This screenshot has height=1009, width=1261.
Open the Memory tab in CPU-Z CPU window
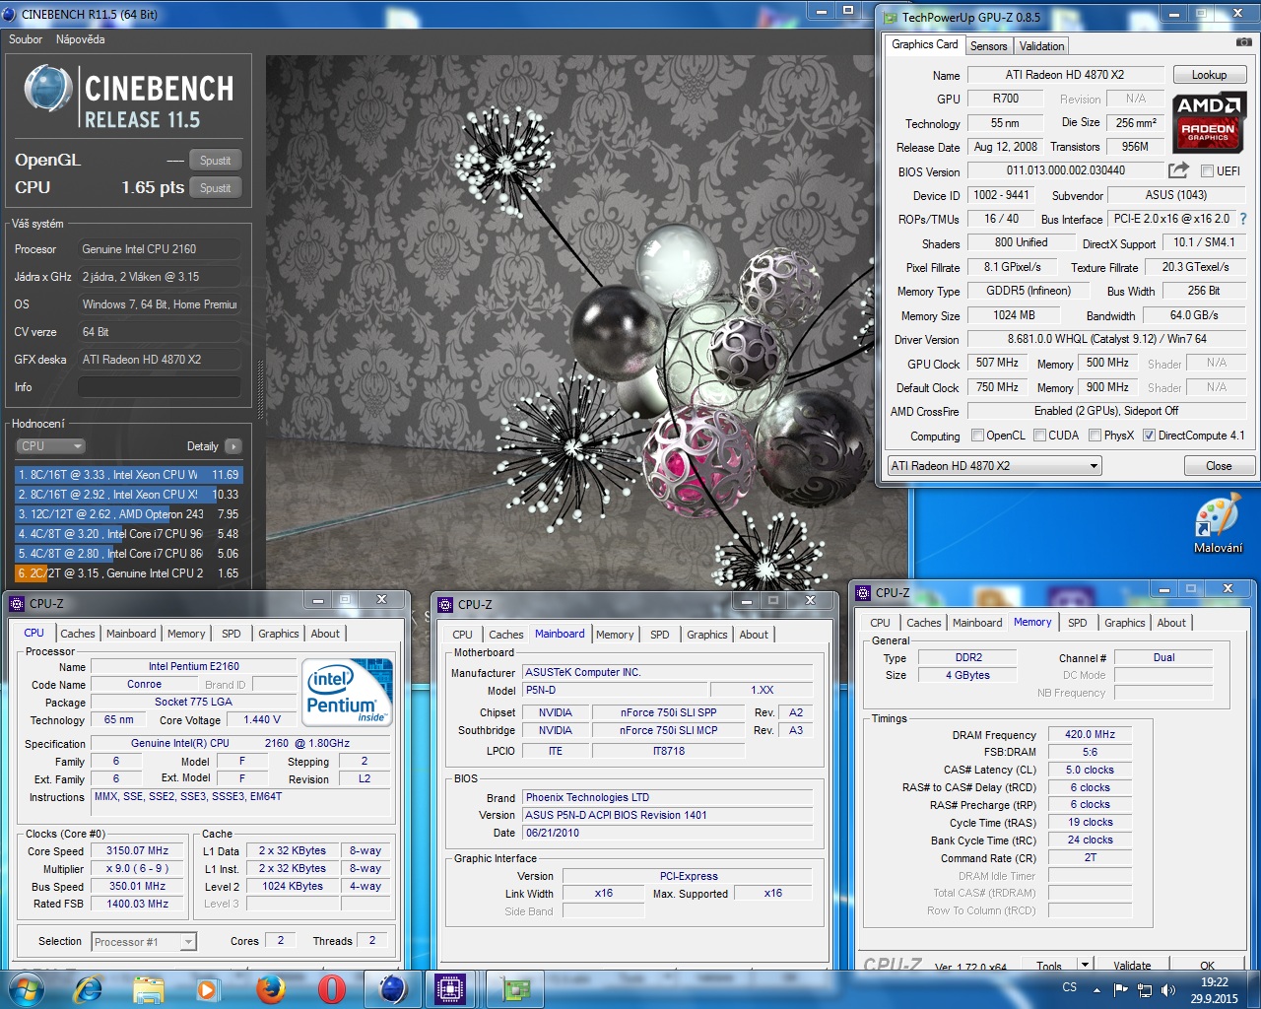pyautogui.click(x=186, y=634)
